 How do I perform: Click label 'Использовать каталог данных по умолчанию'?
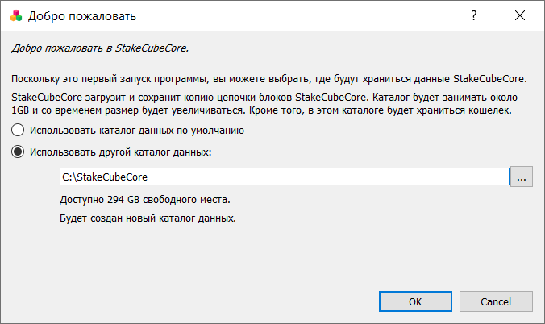tap(137, 131)
